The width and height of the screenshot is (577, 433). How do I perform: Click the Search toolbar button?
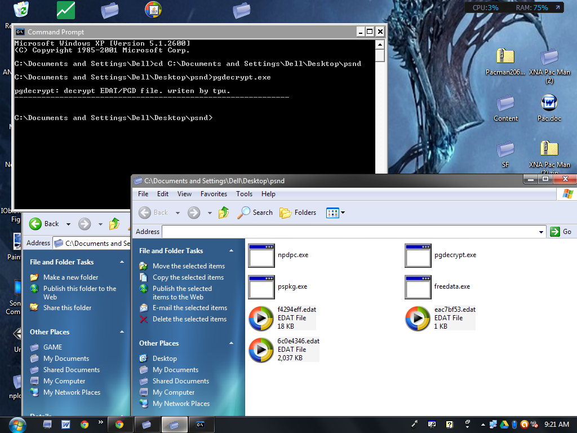pos(255,213)
